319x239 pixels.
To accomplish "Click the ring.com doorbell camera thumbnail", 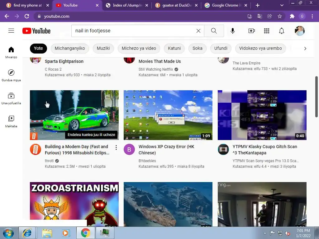I will 262,204.
